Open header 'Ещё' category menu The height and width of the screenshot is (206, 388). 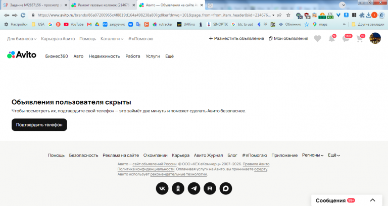170,56
